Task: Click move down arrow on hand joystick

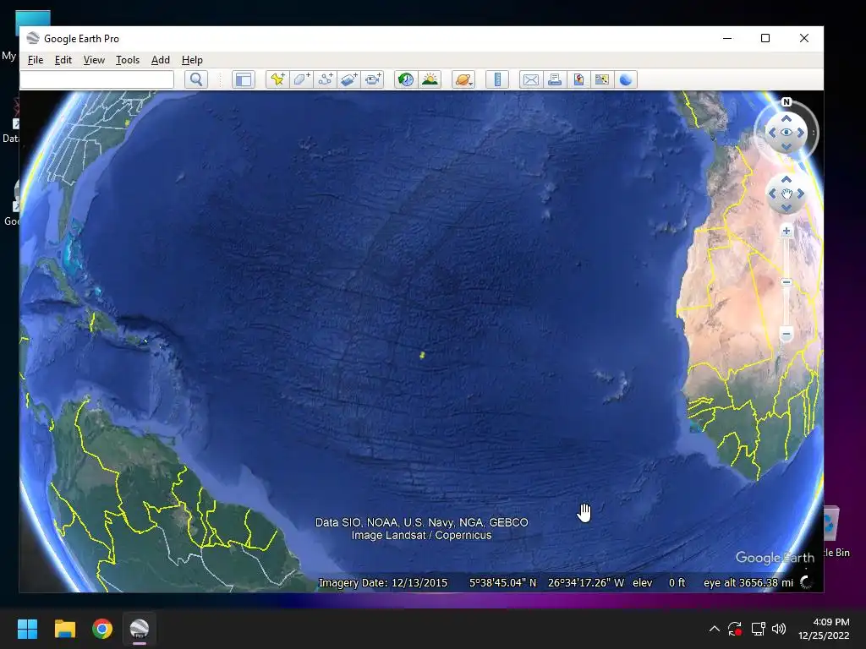Action: point(787,208)
